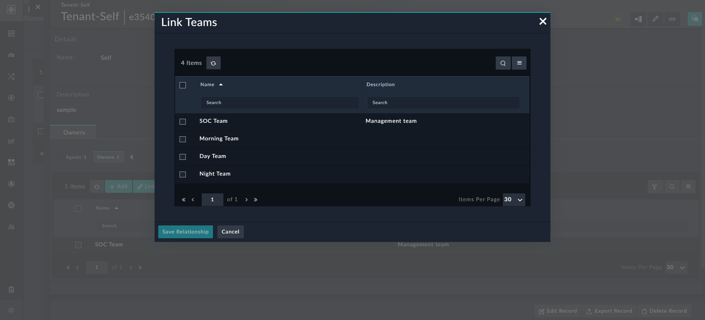Close the Link Teams dialog

[x=543, y=22]
